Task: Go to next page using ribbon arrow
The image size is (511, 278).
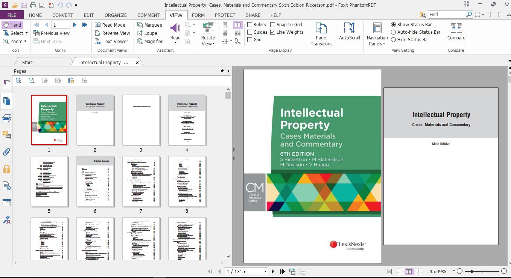Action: tap(75, 25)
